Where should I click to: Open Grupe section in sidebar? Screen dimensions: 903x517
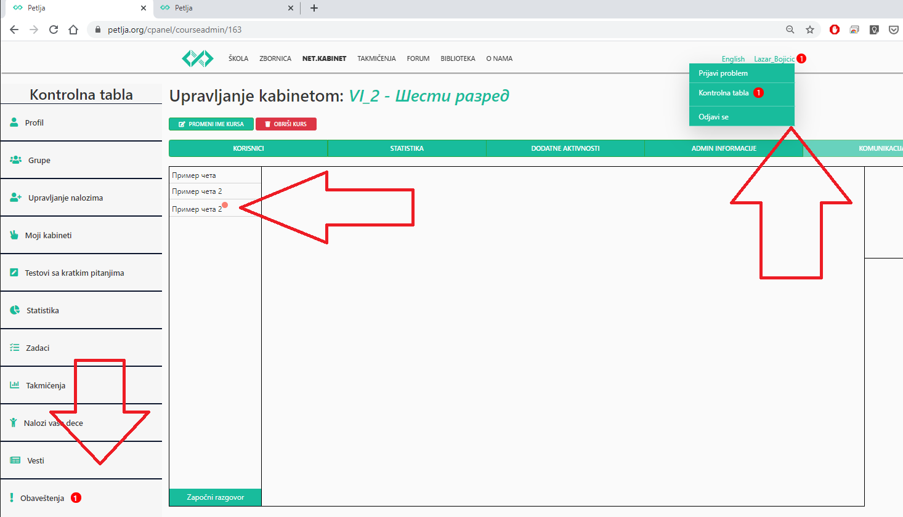(x=39, y=161)
